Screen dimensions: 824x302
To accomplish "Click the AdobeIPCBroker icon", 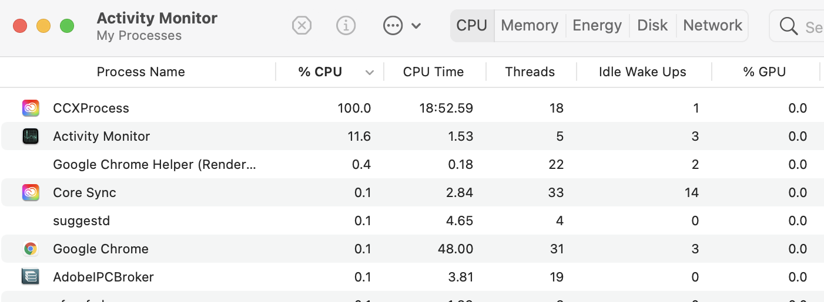I will coord(31,277).
